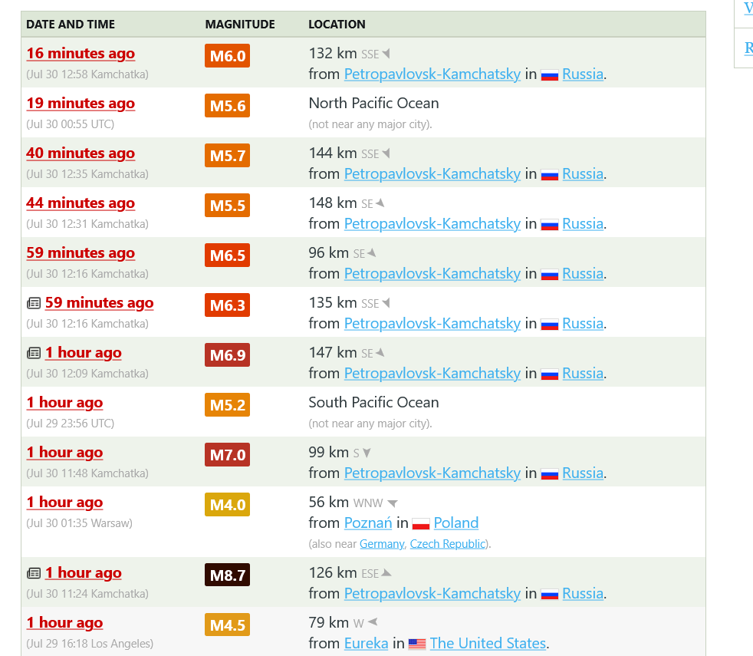Screen dimensions: 753x656
Task: Click the '(Jul 30 01:35 Warsaw)' timestamp
Action: point(79,523)
